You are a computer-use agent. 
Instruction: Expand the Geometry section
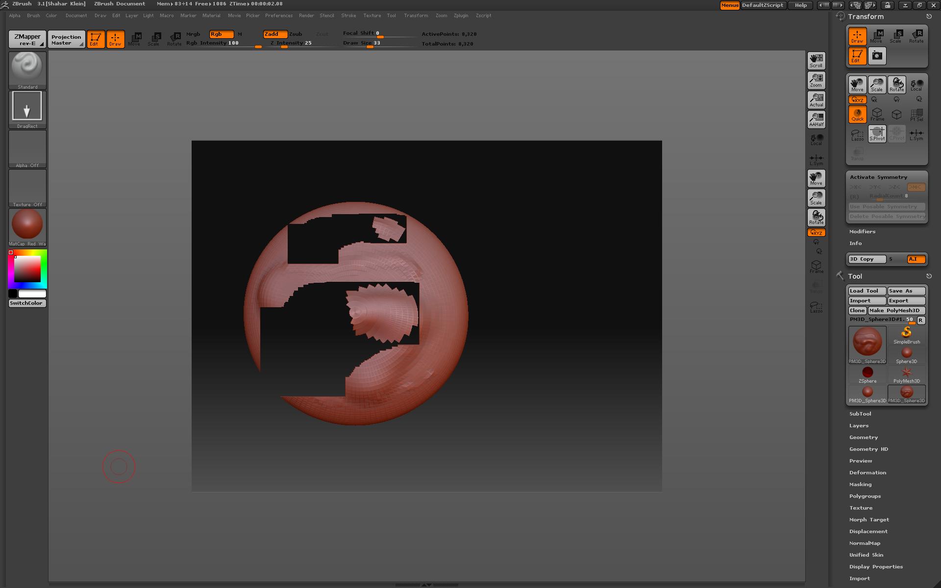click(864, 437)
